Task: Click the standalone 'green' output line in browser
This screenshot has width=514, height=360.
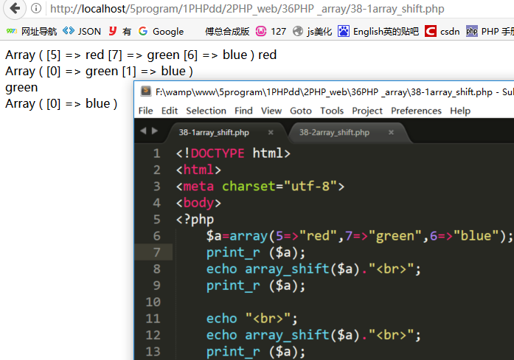Action: [21, 88]
